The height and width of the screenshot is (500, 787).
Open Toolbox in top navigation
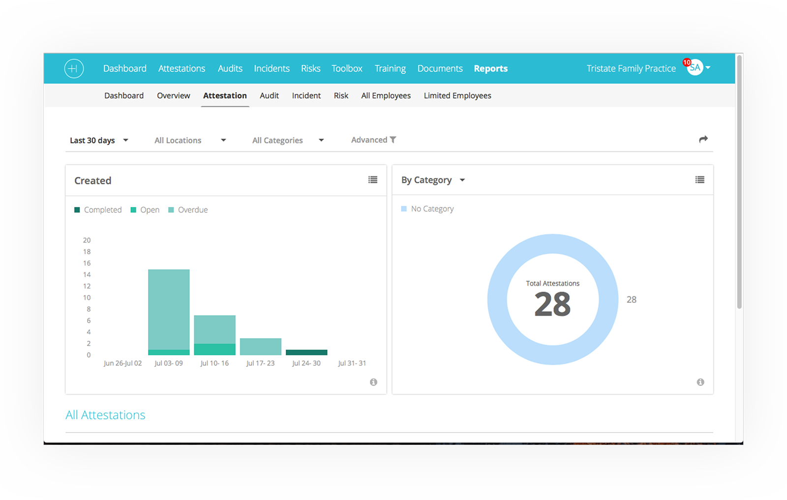[347, 68]
